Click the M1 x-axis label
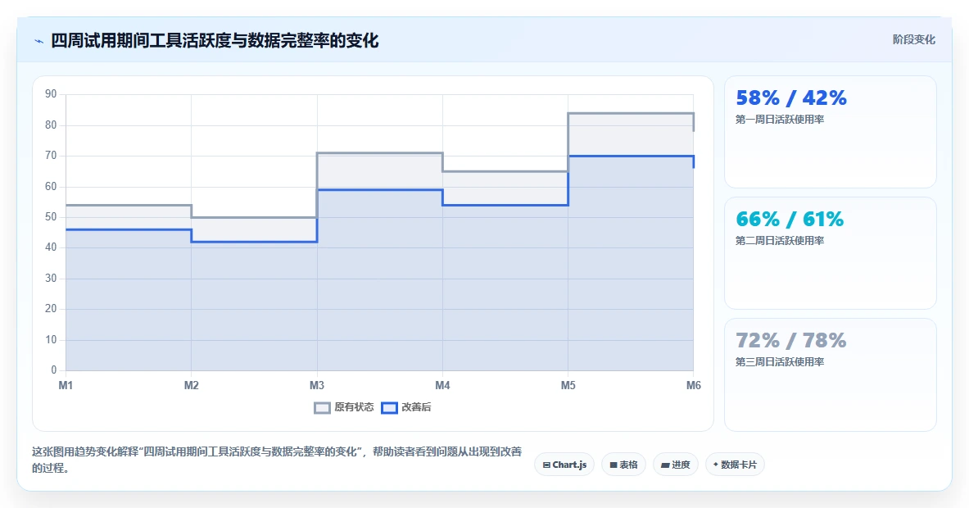The width and height of the screenshot is (969, 508). coord(66,386)
